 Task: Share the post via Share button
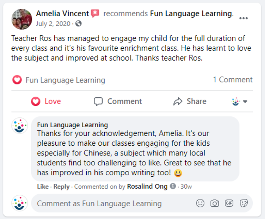pyautogui.click(x=190, y=102)
